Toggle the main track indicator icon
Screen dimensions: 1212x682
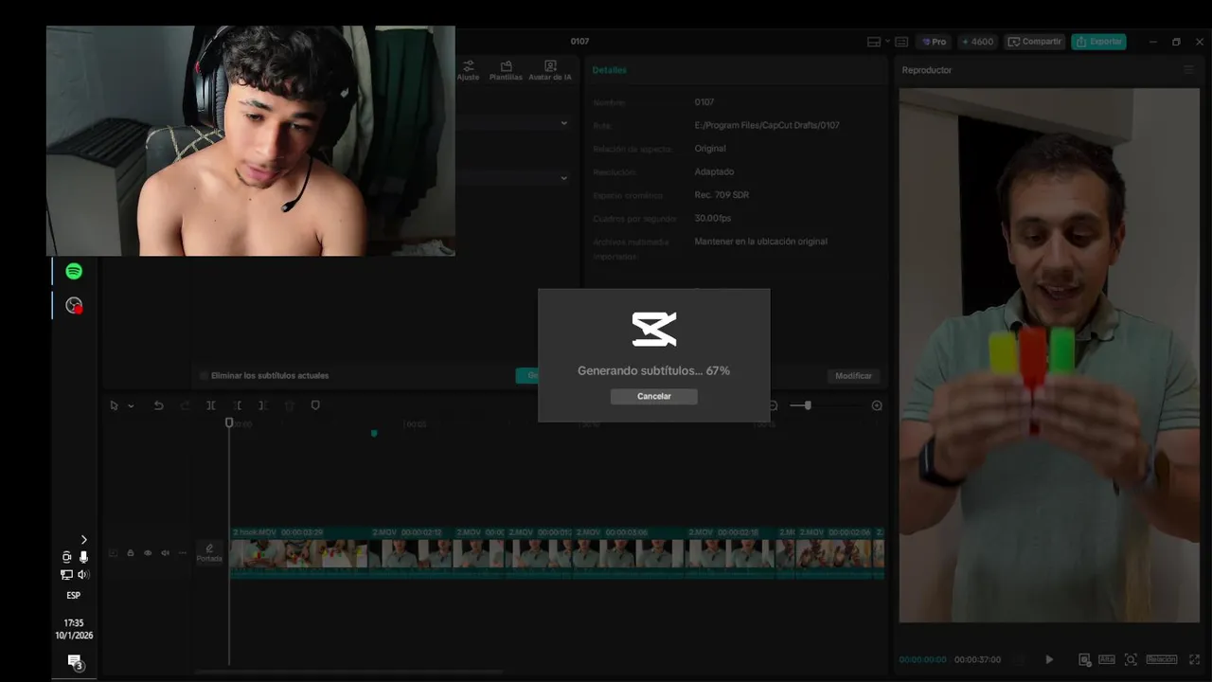(113, 553)
